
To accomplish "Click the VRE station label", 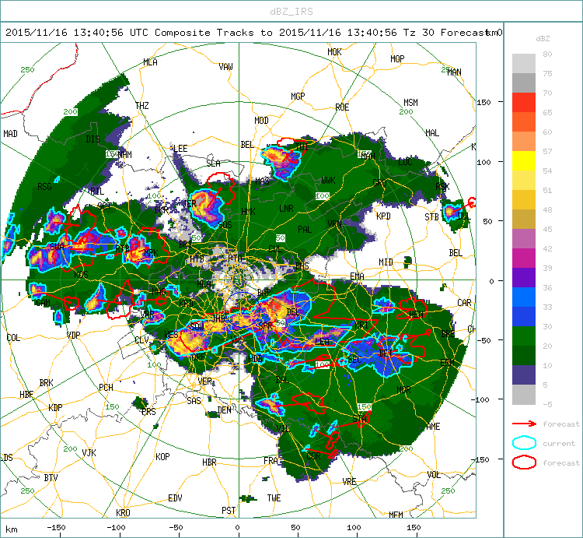I will tap(350, 481).
